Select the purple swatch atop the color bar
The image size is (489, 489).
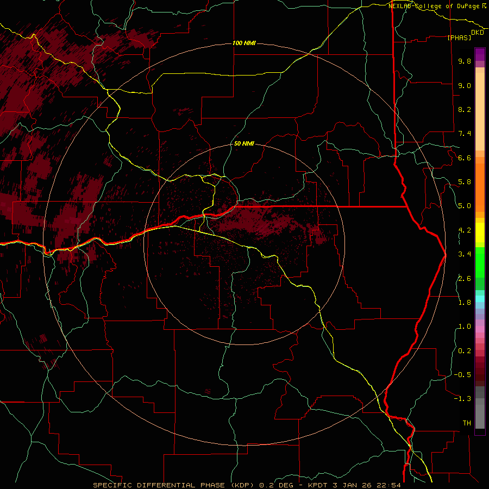[480, 54]
